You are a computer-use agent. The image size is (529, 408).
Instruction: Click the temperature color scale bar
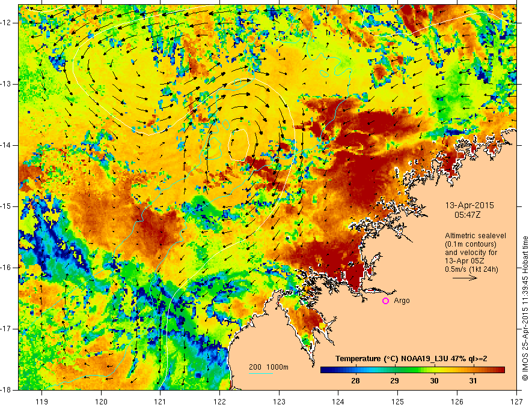pyautogui.click(x=412, y=370)
